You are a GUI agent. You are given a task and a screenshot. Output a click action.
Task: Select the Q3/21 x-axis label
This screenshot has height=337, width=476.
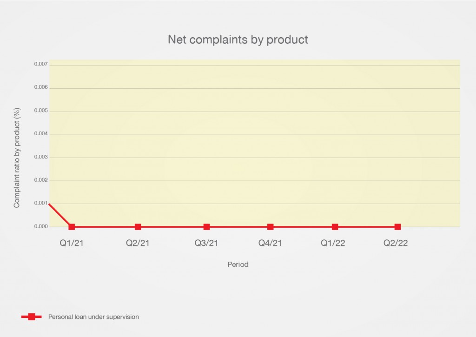pos(206,243)
